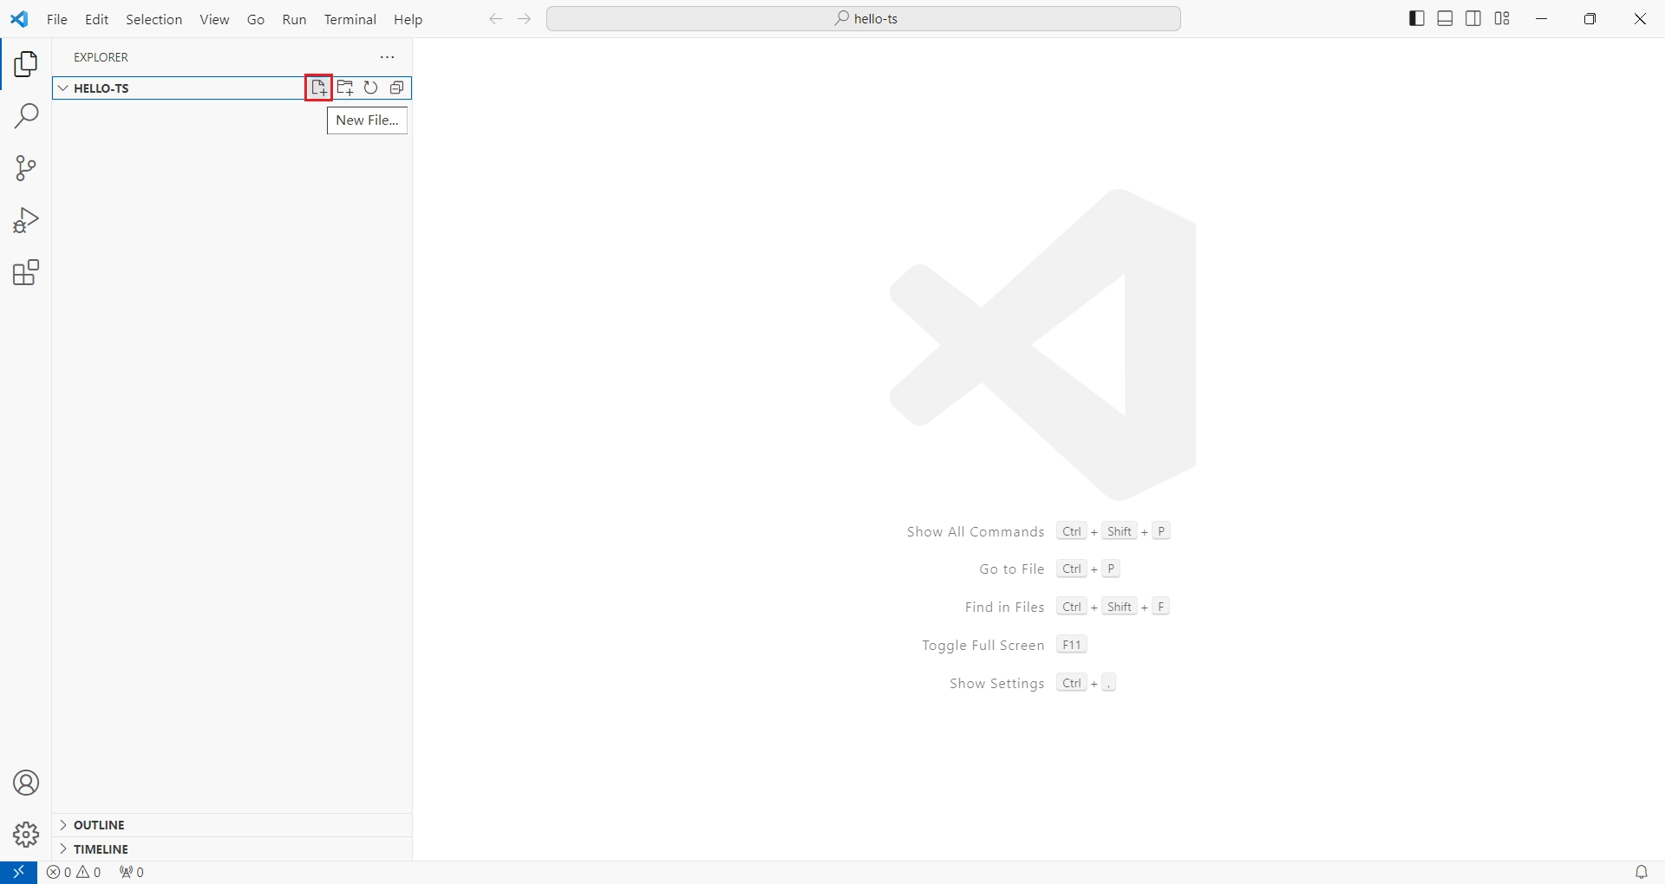Toggle the primary side bar visibility
Viewport: 1665px width, 884px height.
1417,19
